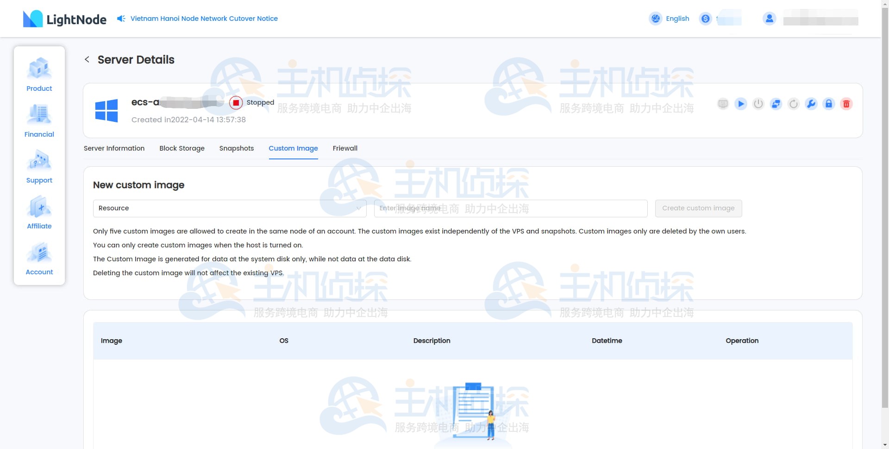Open the wrench tool icon
This screenshot has height=449, width=889.
point(811,104)
